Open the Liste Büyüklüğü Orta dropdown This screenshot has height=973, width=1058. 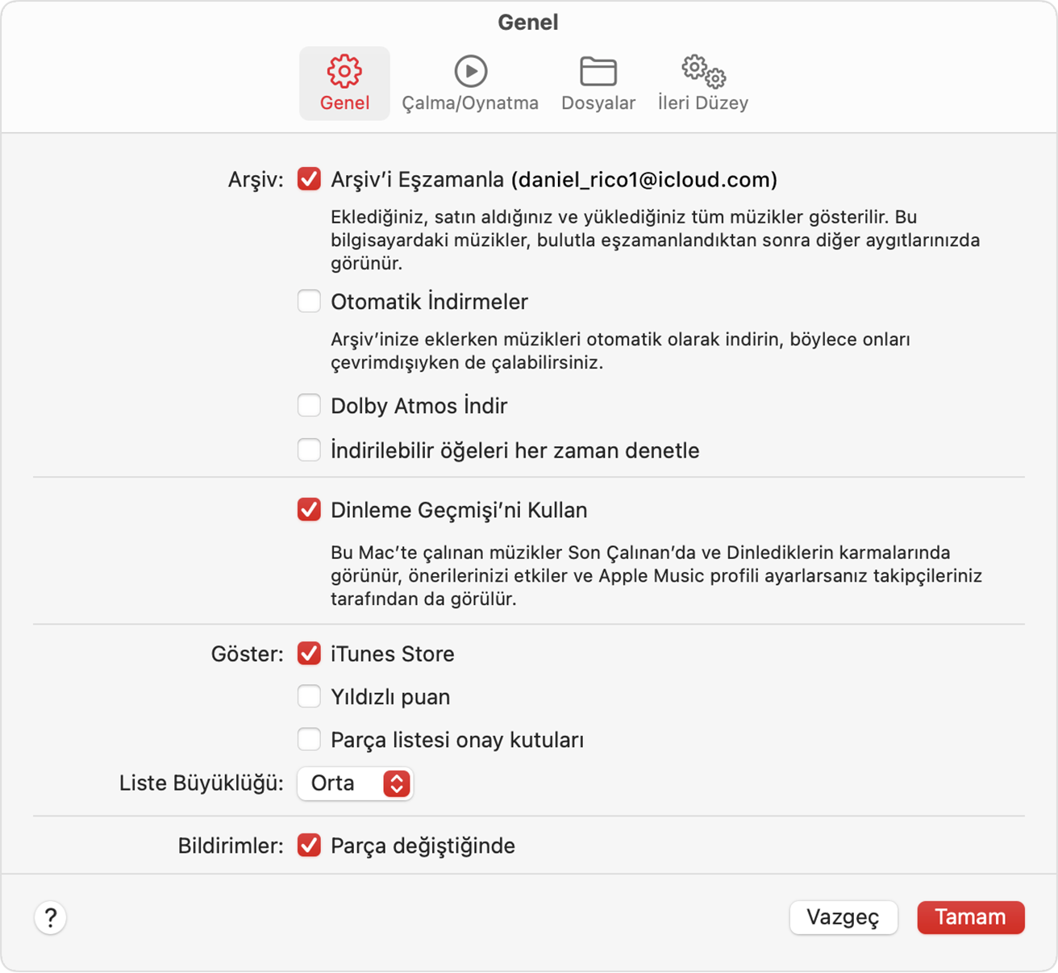356,783
